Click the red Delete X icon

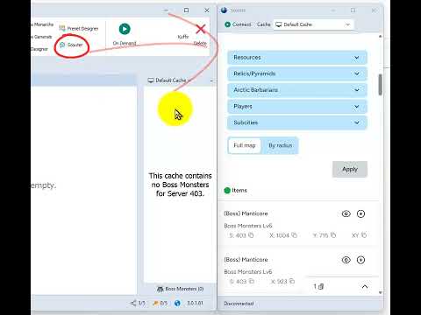coord(201,29)
